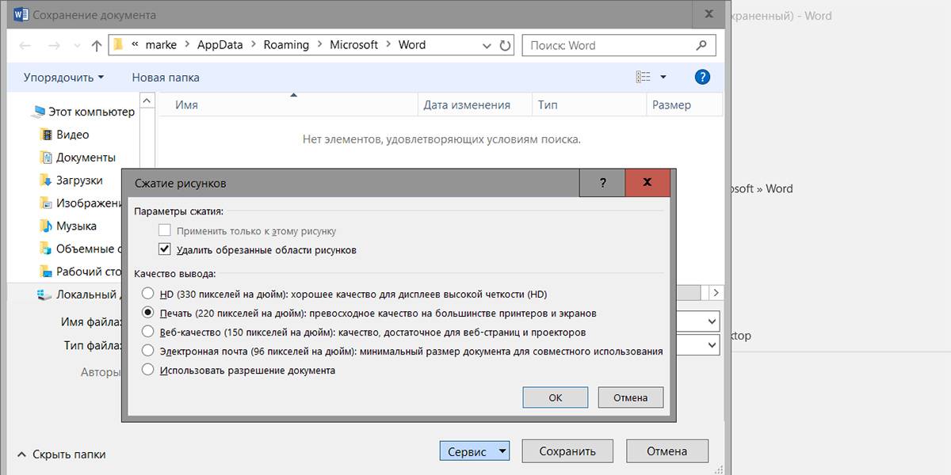Click Roaming in the address path
Image resolution: width=951 pixels, height=475 pixels.
click(x=286, y=45)
